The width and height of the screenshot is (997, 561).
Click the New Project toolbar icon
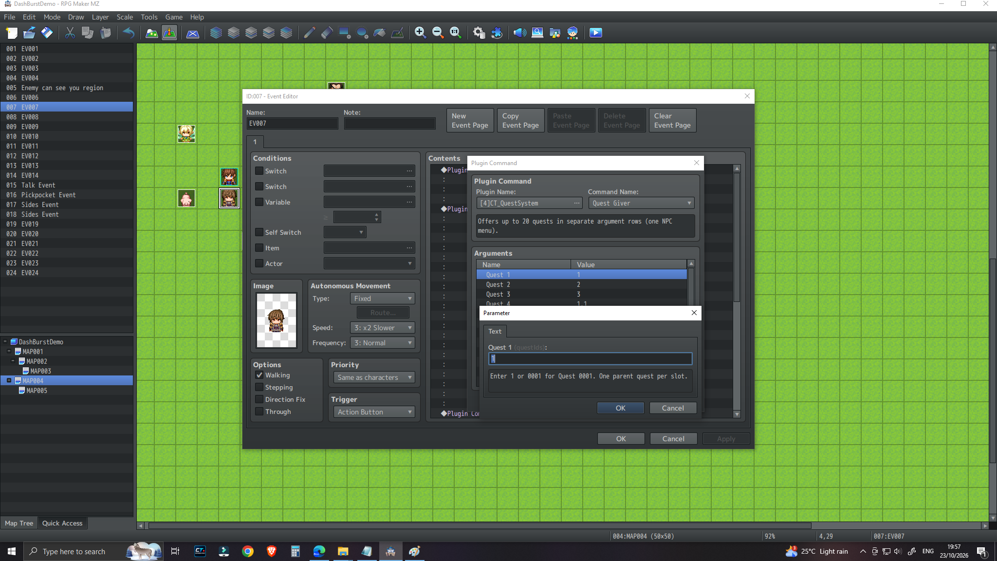click(12, 33)
